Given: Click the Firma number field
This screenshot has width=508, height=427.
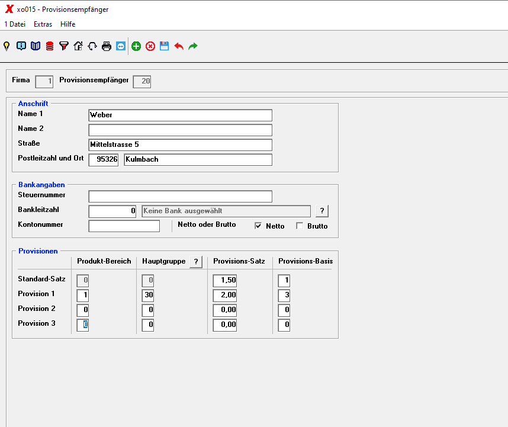Looking at the screenshot, I should coord(44,81).
